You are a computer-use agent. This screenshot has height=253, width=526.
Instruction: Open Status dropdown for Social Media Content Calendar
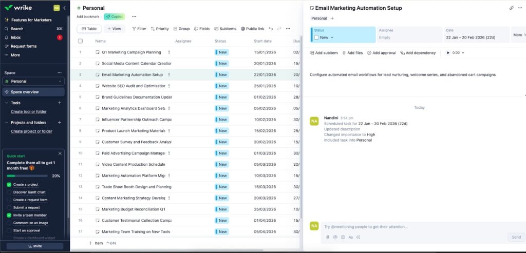tap(222, 63)
